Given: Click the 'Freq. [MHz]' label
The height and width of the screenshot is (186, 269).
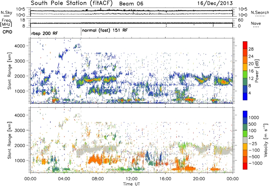Looking at the screenshot, I should 6,23.
